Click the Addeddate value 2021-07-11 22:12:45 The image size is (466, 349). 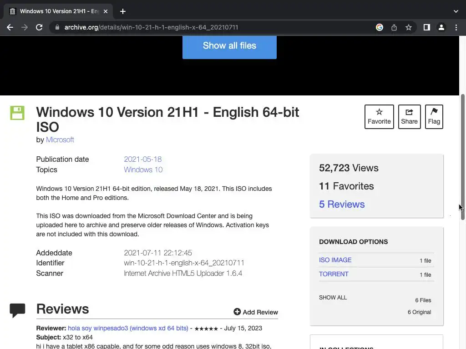click(158, 253)
